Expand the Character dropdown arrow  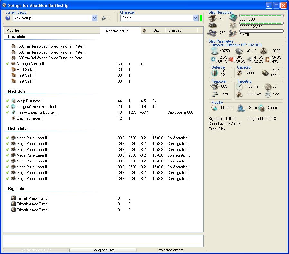tap(195, 18)
